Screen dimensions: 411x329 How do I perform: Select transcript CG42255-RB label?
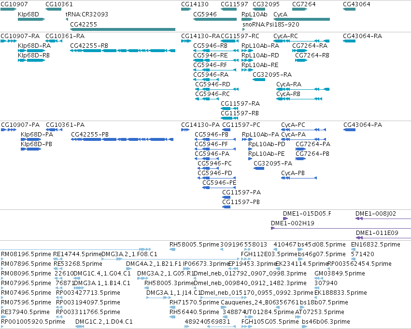pyautogui.click(x=89, y=45)
